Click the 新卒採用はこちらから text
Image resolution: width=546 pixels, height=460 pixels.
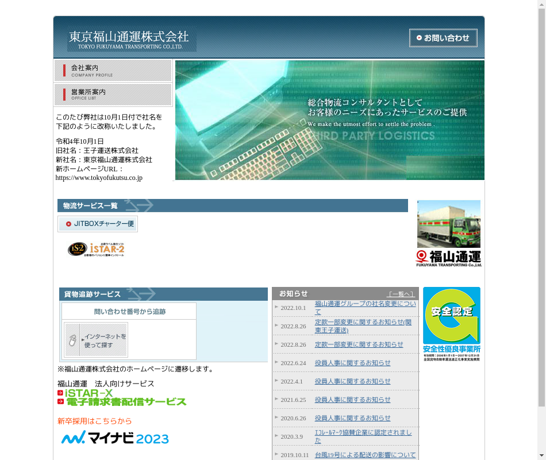(x=95, y=421)
